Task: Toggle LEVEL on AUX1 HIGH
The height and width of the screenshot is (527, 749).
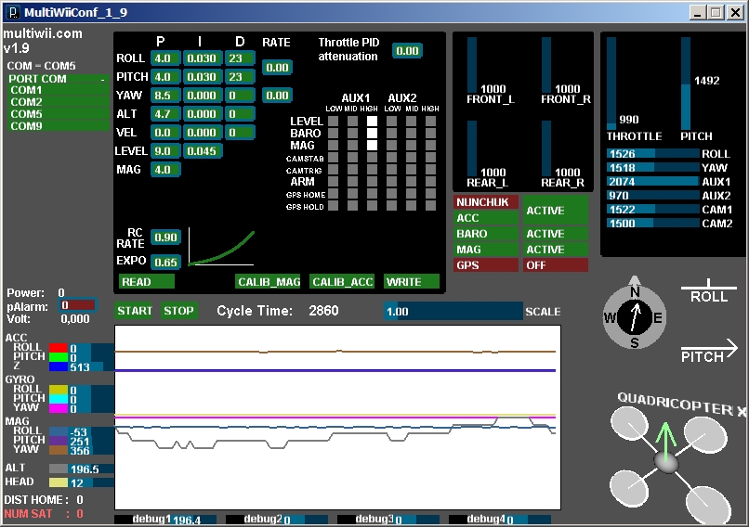Action: coord(372,122)
